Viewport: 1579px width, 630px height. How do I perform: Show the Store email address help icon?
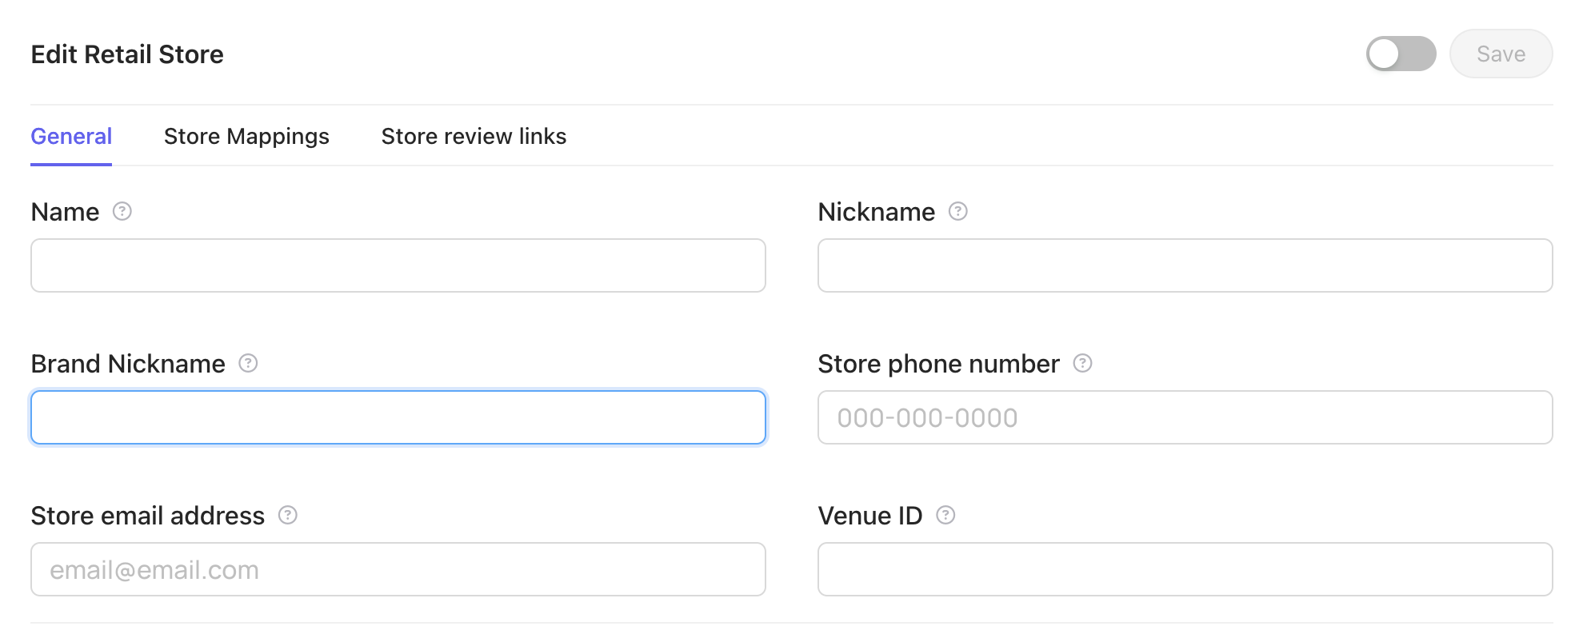pos(287,515)
